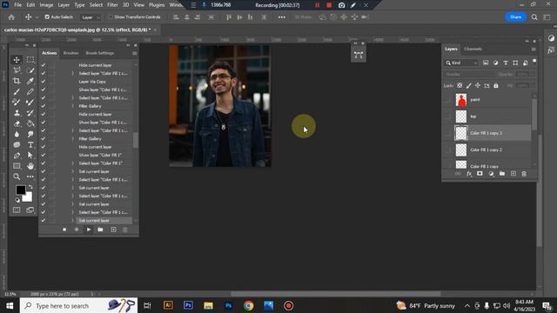This screenshot has height=313, width=557.
Task: Toggle Quick Mask mode icon
Action: click(17, 210)
